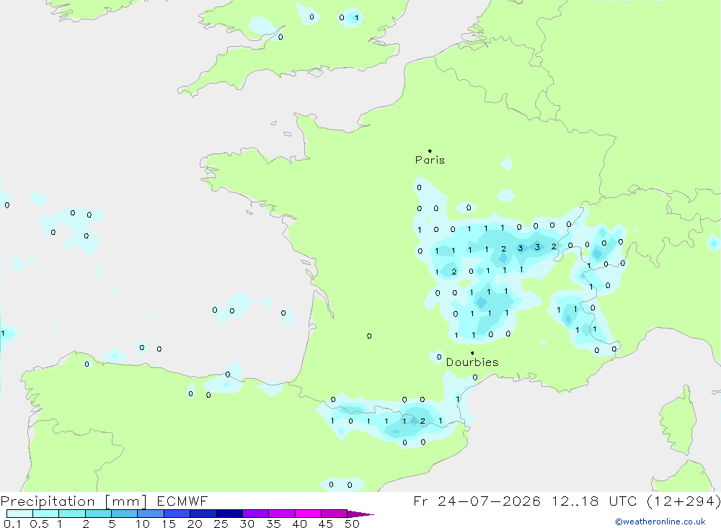The image size is (721, 528).
Task: Click the ECMWF model name label
Action: point(182,501)
